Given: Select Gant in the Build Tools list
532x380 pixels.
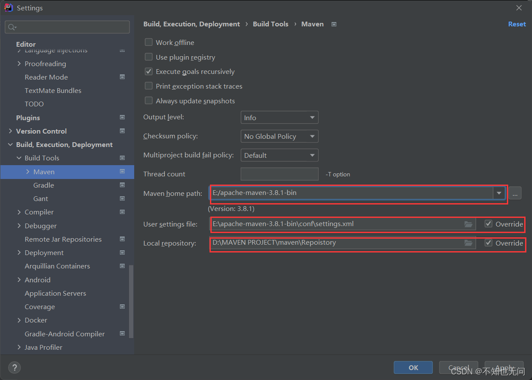Looking at the screenshot, I should [41, 198].
